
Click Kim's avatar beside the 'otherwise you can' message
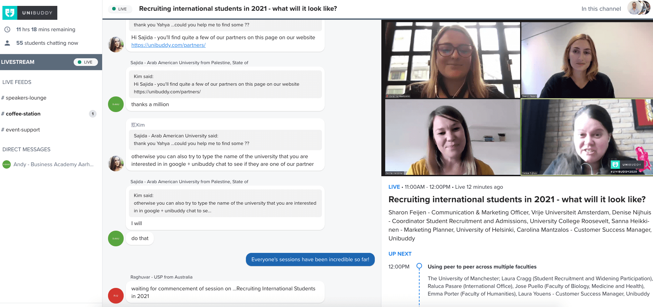pos(116,163)
